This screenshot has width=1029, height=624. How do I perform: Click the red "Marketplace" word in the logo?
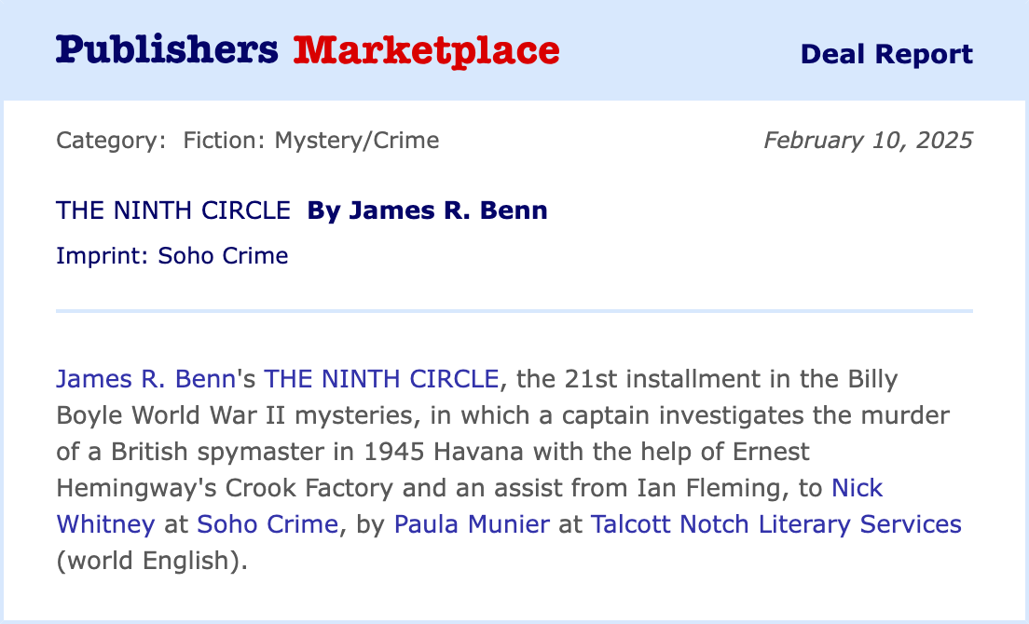pos(426,50)
